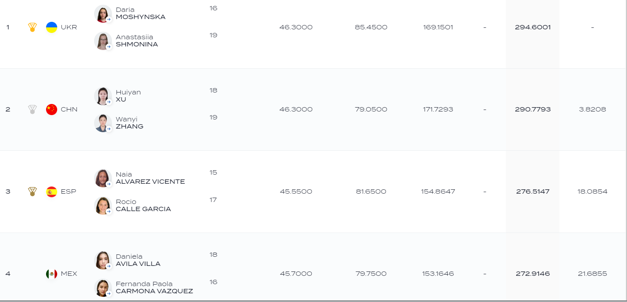The width and height of the screenshot is (627, 302).
Task: Click the arrow badge on Rocio Calle Garcia's photo
Action: tap(108, 211)
